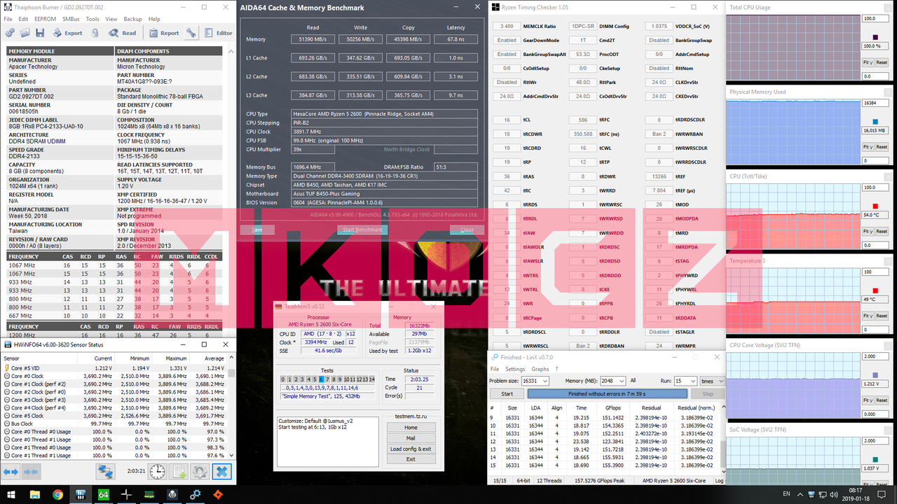Click HWiNFO collapse columns arrows icon

pos(31,472)
